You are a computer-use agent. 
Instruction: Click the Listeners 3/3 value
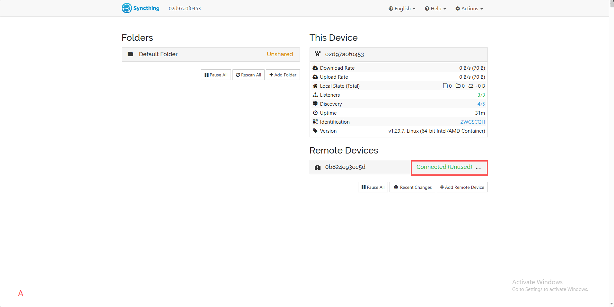pyautogui.click(x=481, y=95)
